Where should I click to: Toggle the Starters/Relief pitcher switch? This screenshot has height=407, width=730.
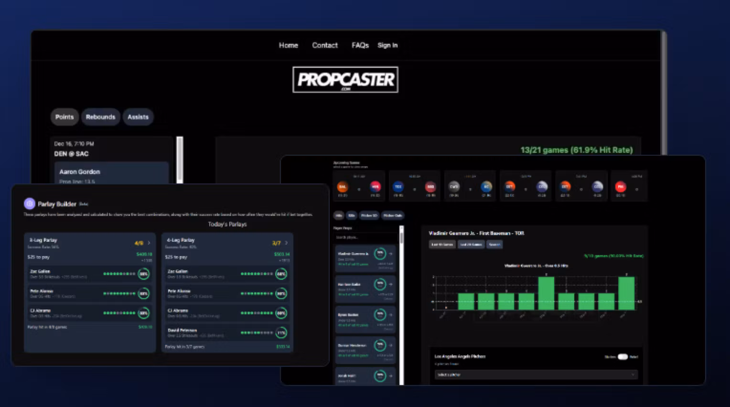click(x=623, y=357)
